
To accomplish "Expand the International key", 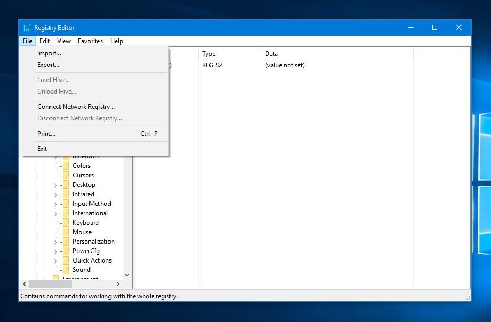I will click(55, 214).
